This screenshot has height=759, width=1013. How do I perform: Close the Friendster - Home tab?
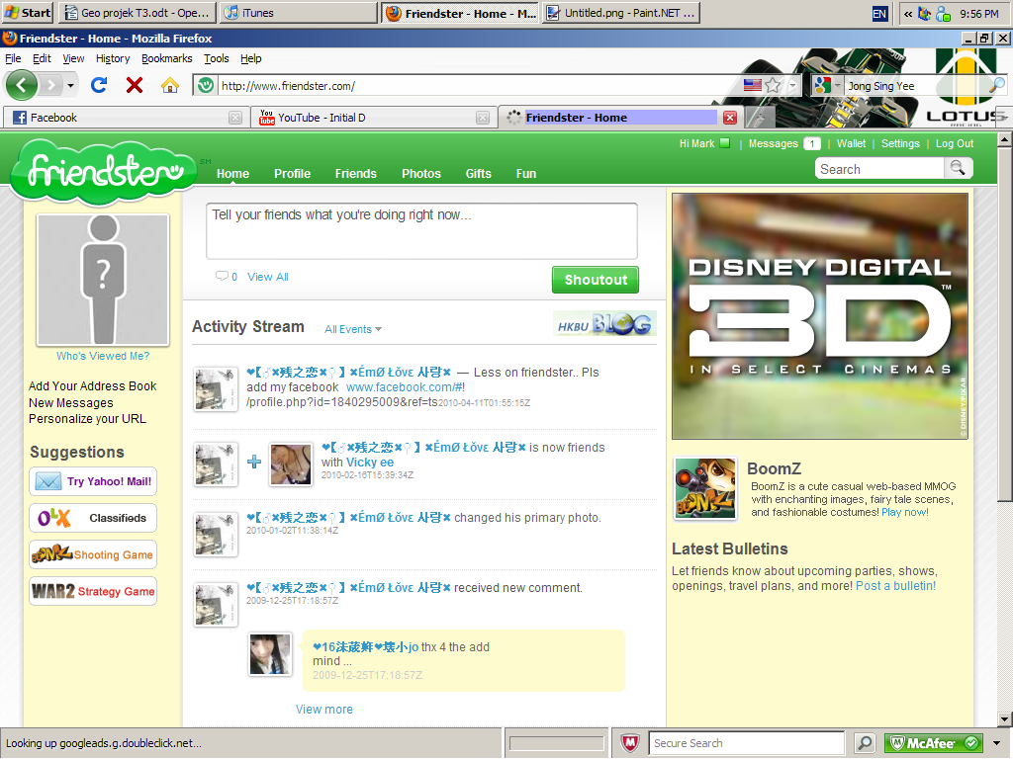(x=730, y=118)
